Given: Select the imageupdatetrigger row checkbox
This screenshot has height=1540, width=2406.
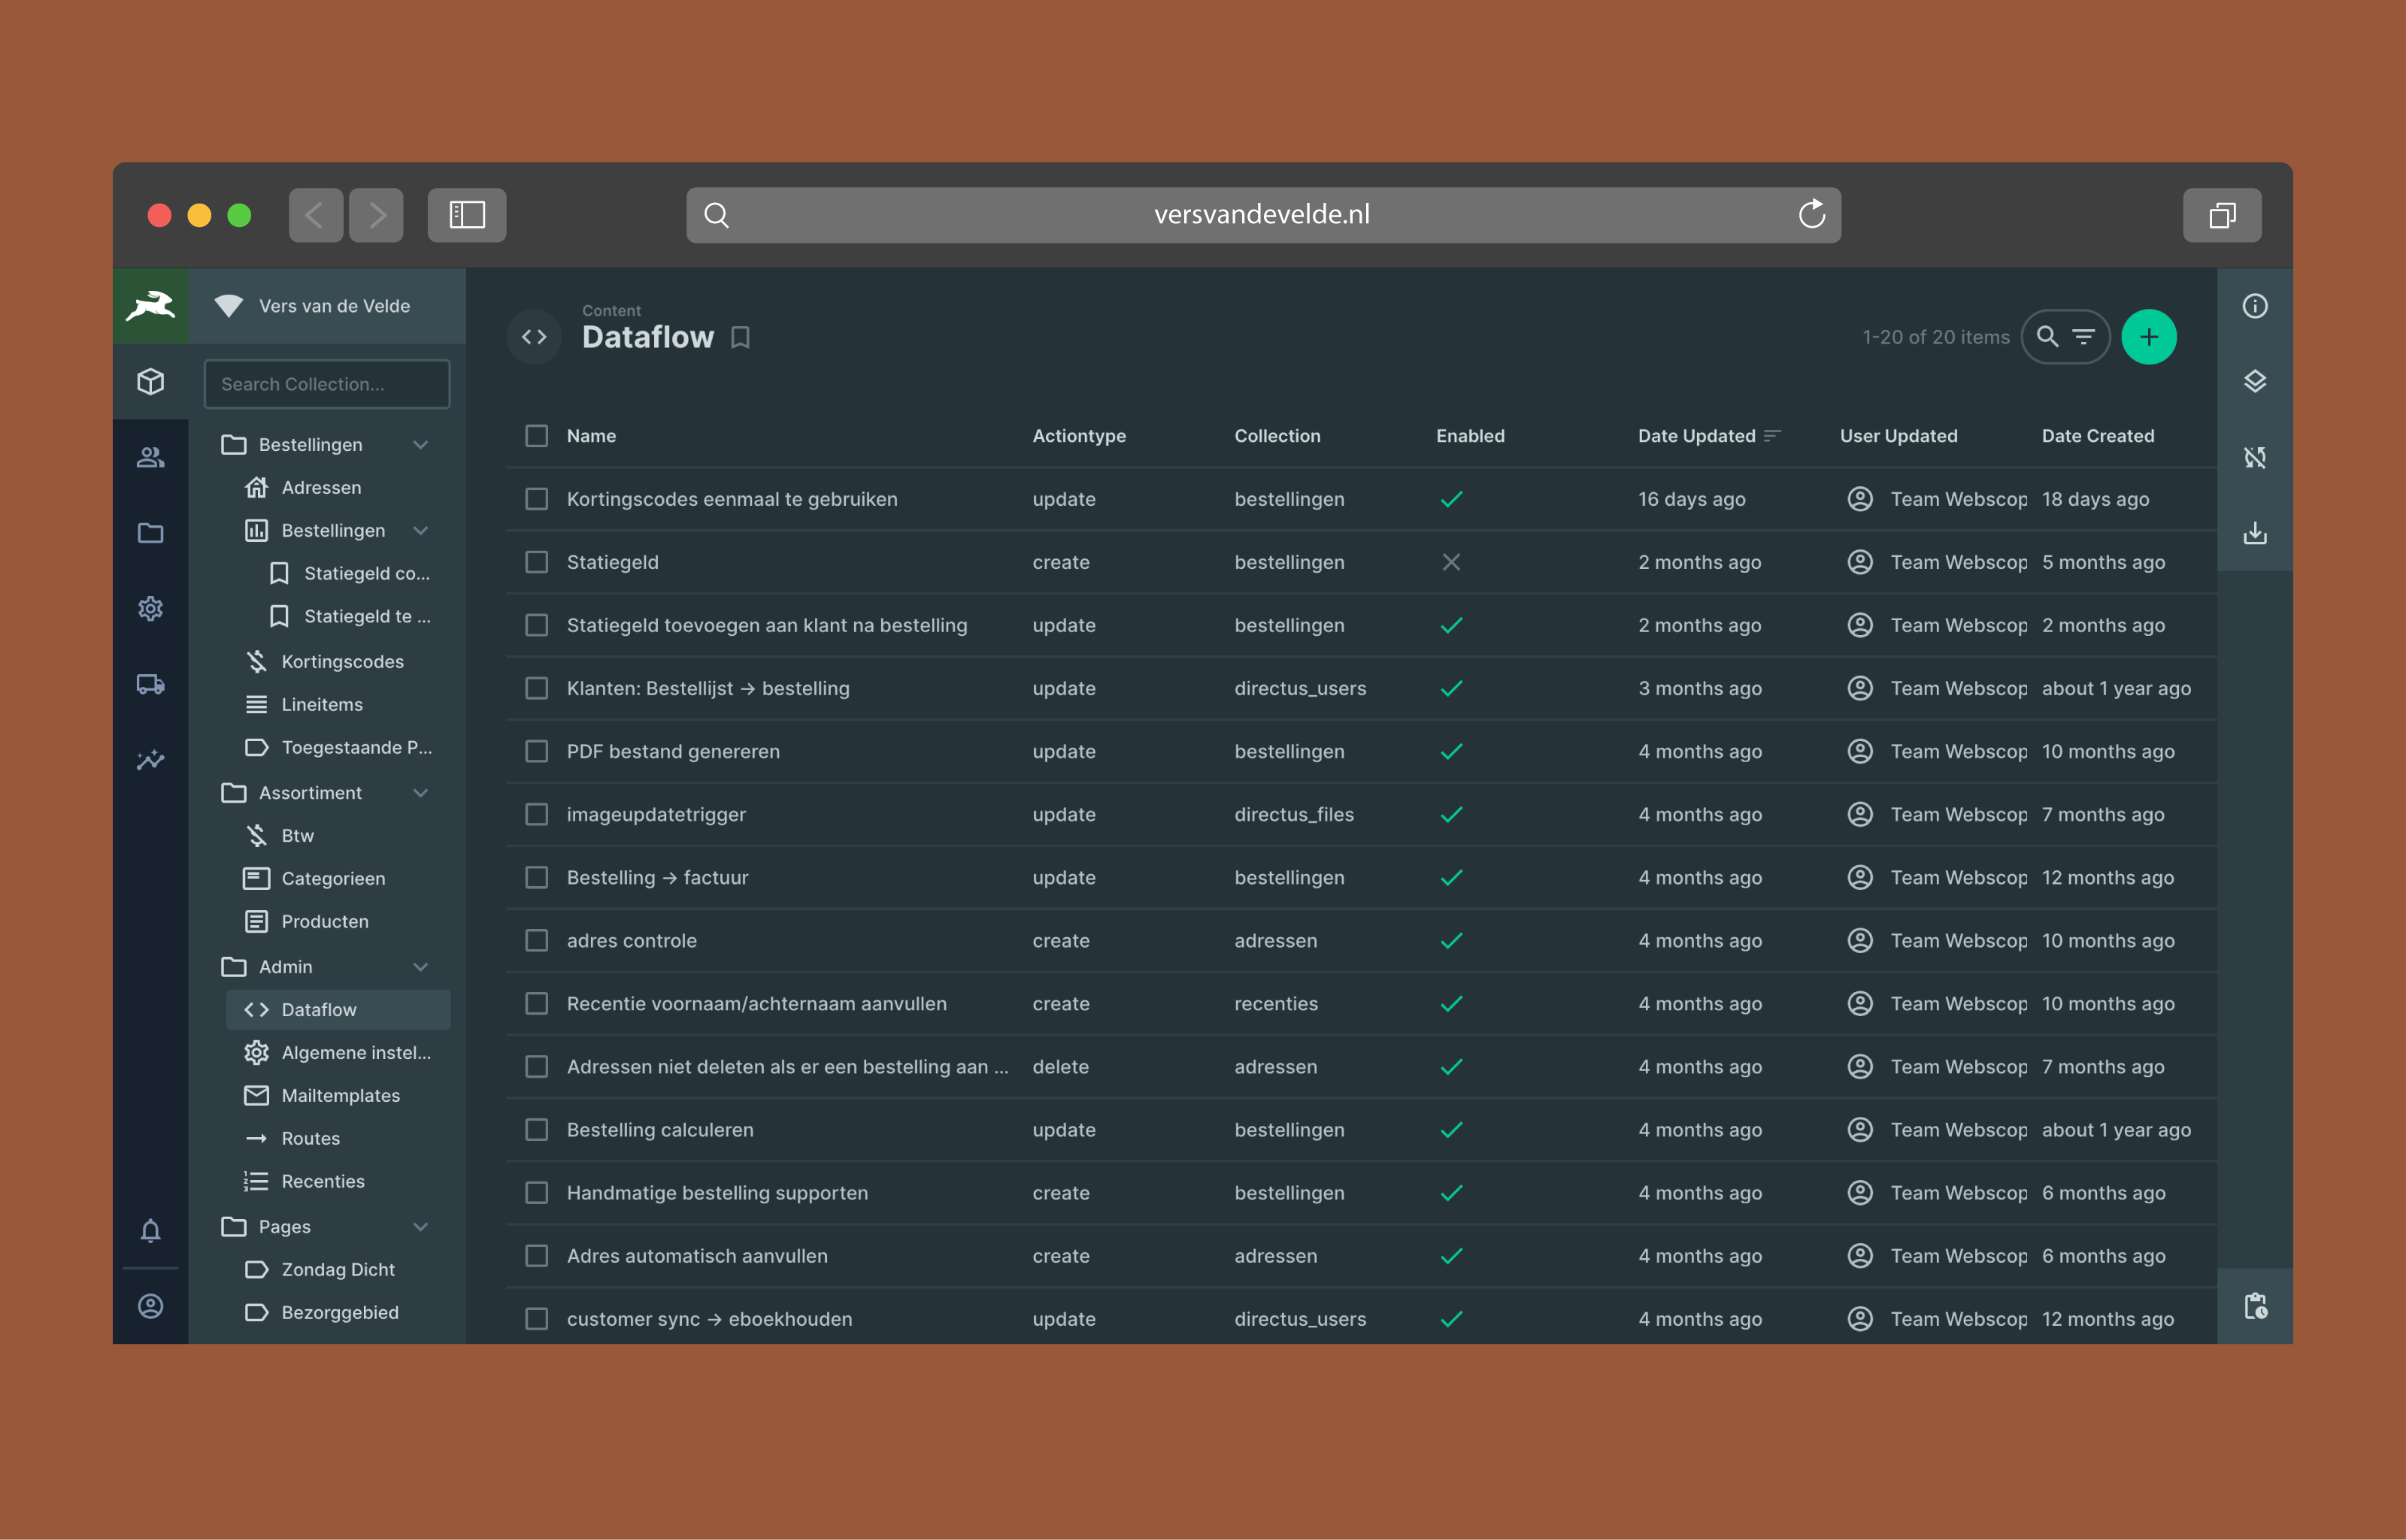Looking at the screenshot, I should 538,814.
